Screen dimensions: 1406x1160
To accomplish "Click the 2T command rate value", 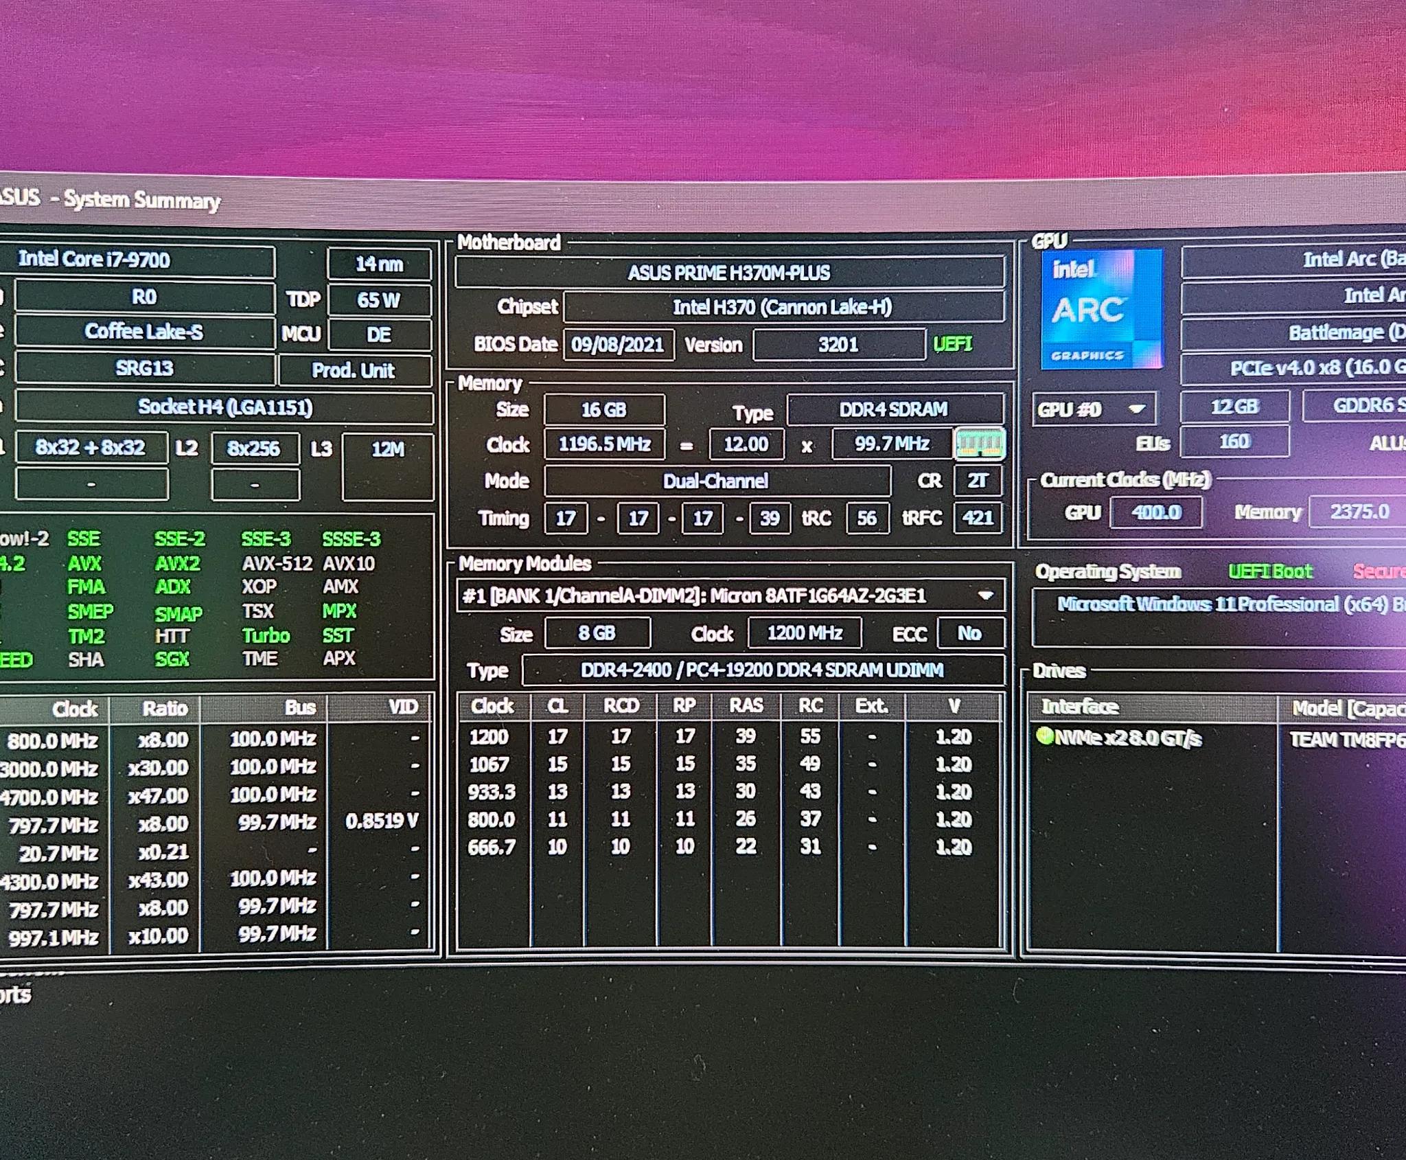I will tap(978, 481).
